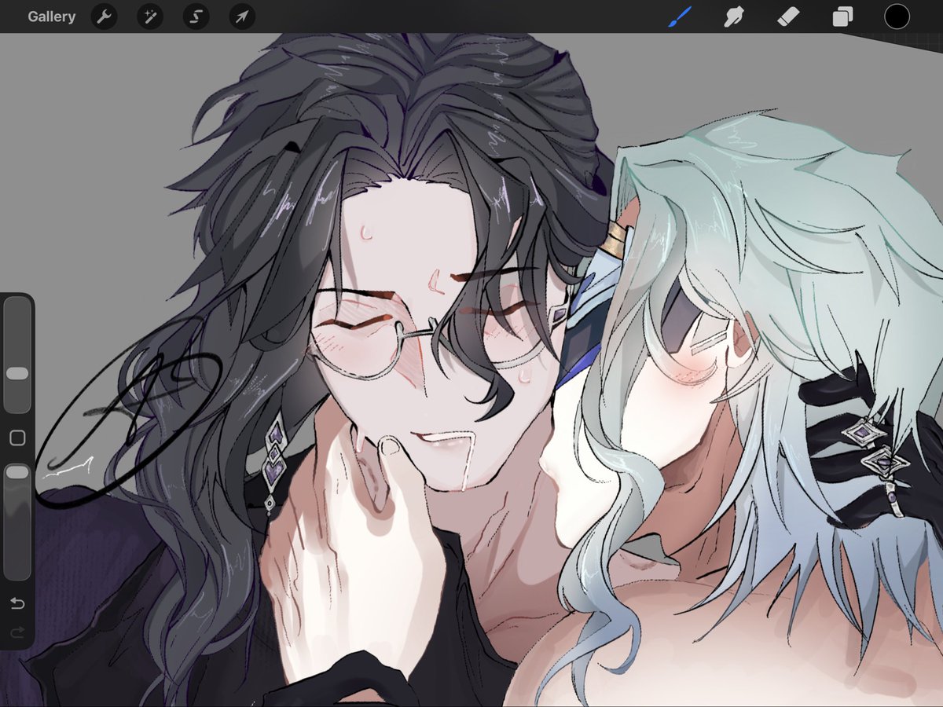Open the black color picker swatch
This screenshot has height=707, width=943.
click(x=897, y=16)
